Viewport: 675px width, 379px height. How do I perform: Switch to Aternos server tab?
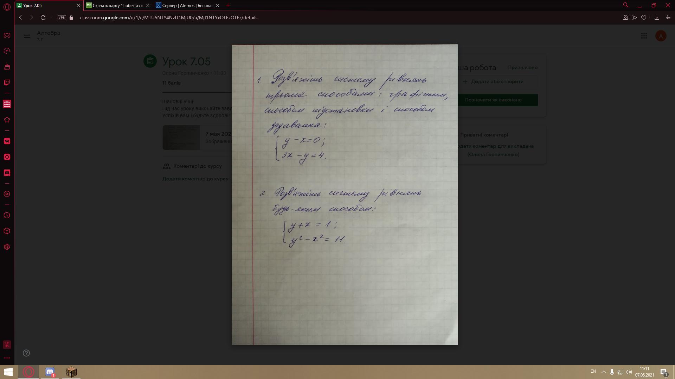tap(187, 6)
